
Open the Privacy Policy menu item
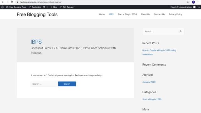pos(176,14)
